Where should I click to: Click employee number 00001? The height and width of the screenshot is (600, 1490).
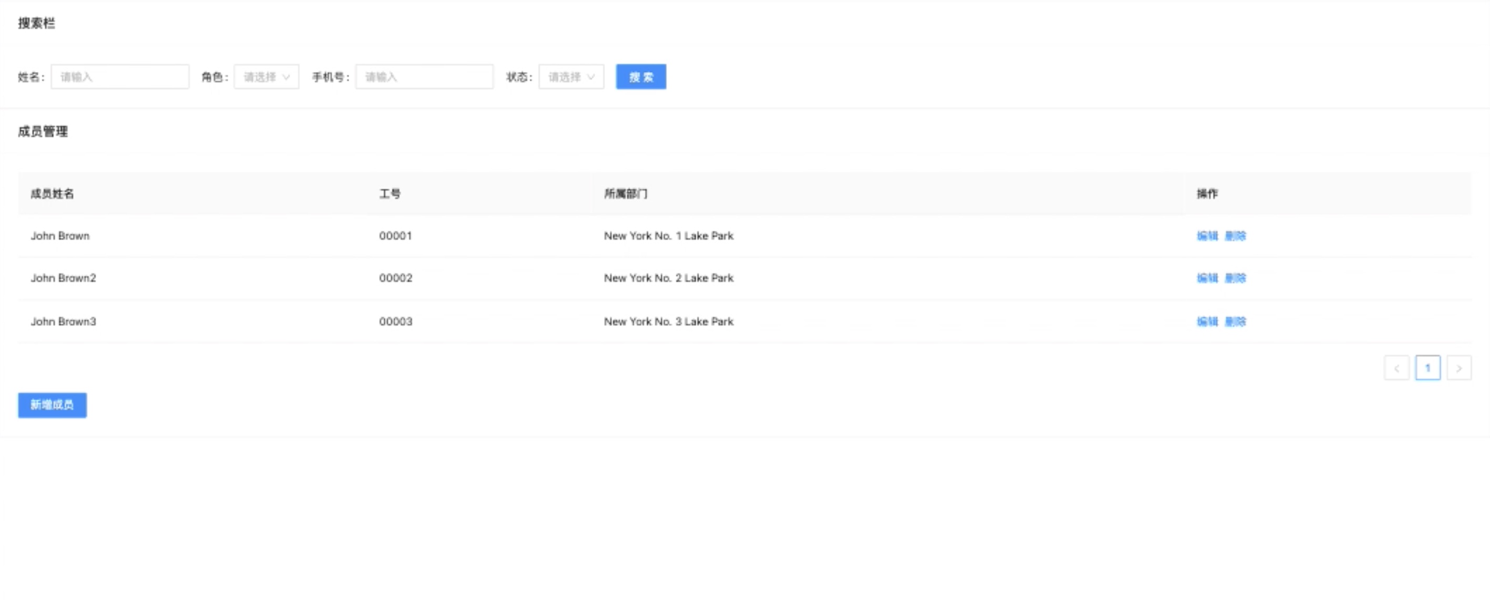point(396,236)
